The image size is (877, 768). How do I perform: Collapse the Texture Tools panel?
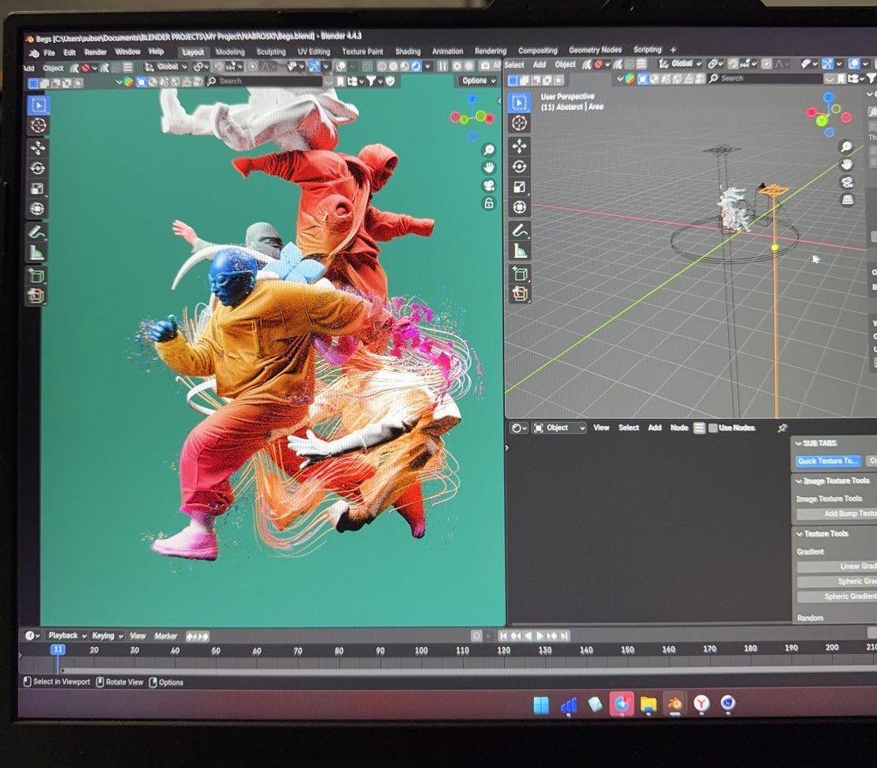coord(799,534)
